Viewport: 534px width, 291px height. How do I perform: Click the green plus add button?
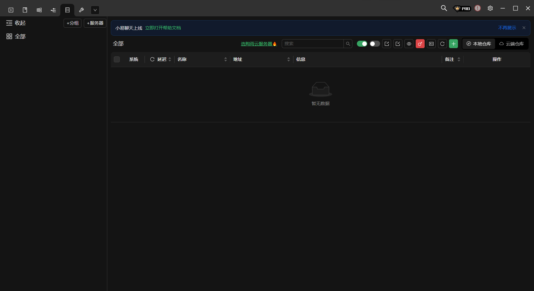click(x=453, y=44)
